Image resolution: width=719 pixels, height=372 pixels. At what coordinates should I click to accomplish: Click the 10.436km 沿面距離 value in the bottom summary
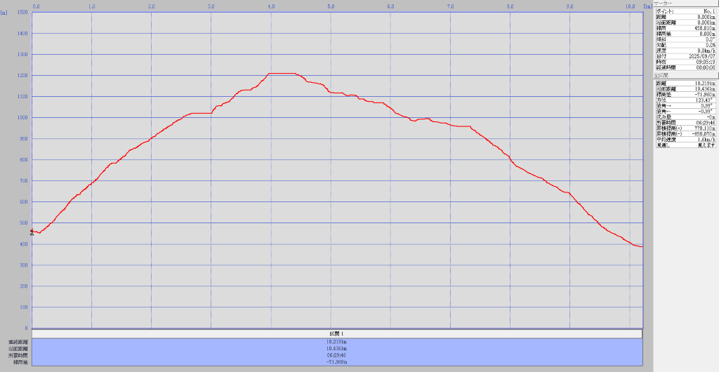337,348
